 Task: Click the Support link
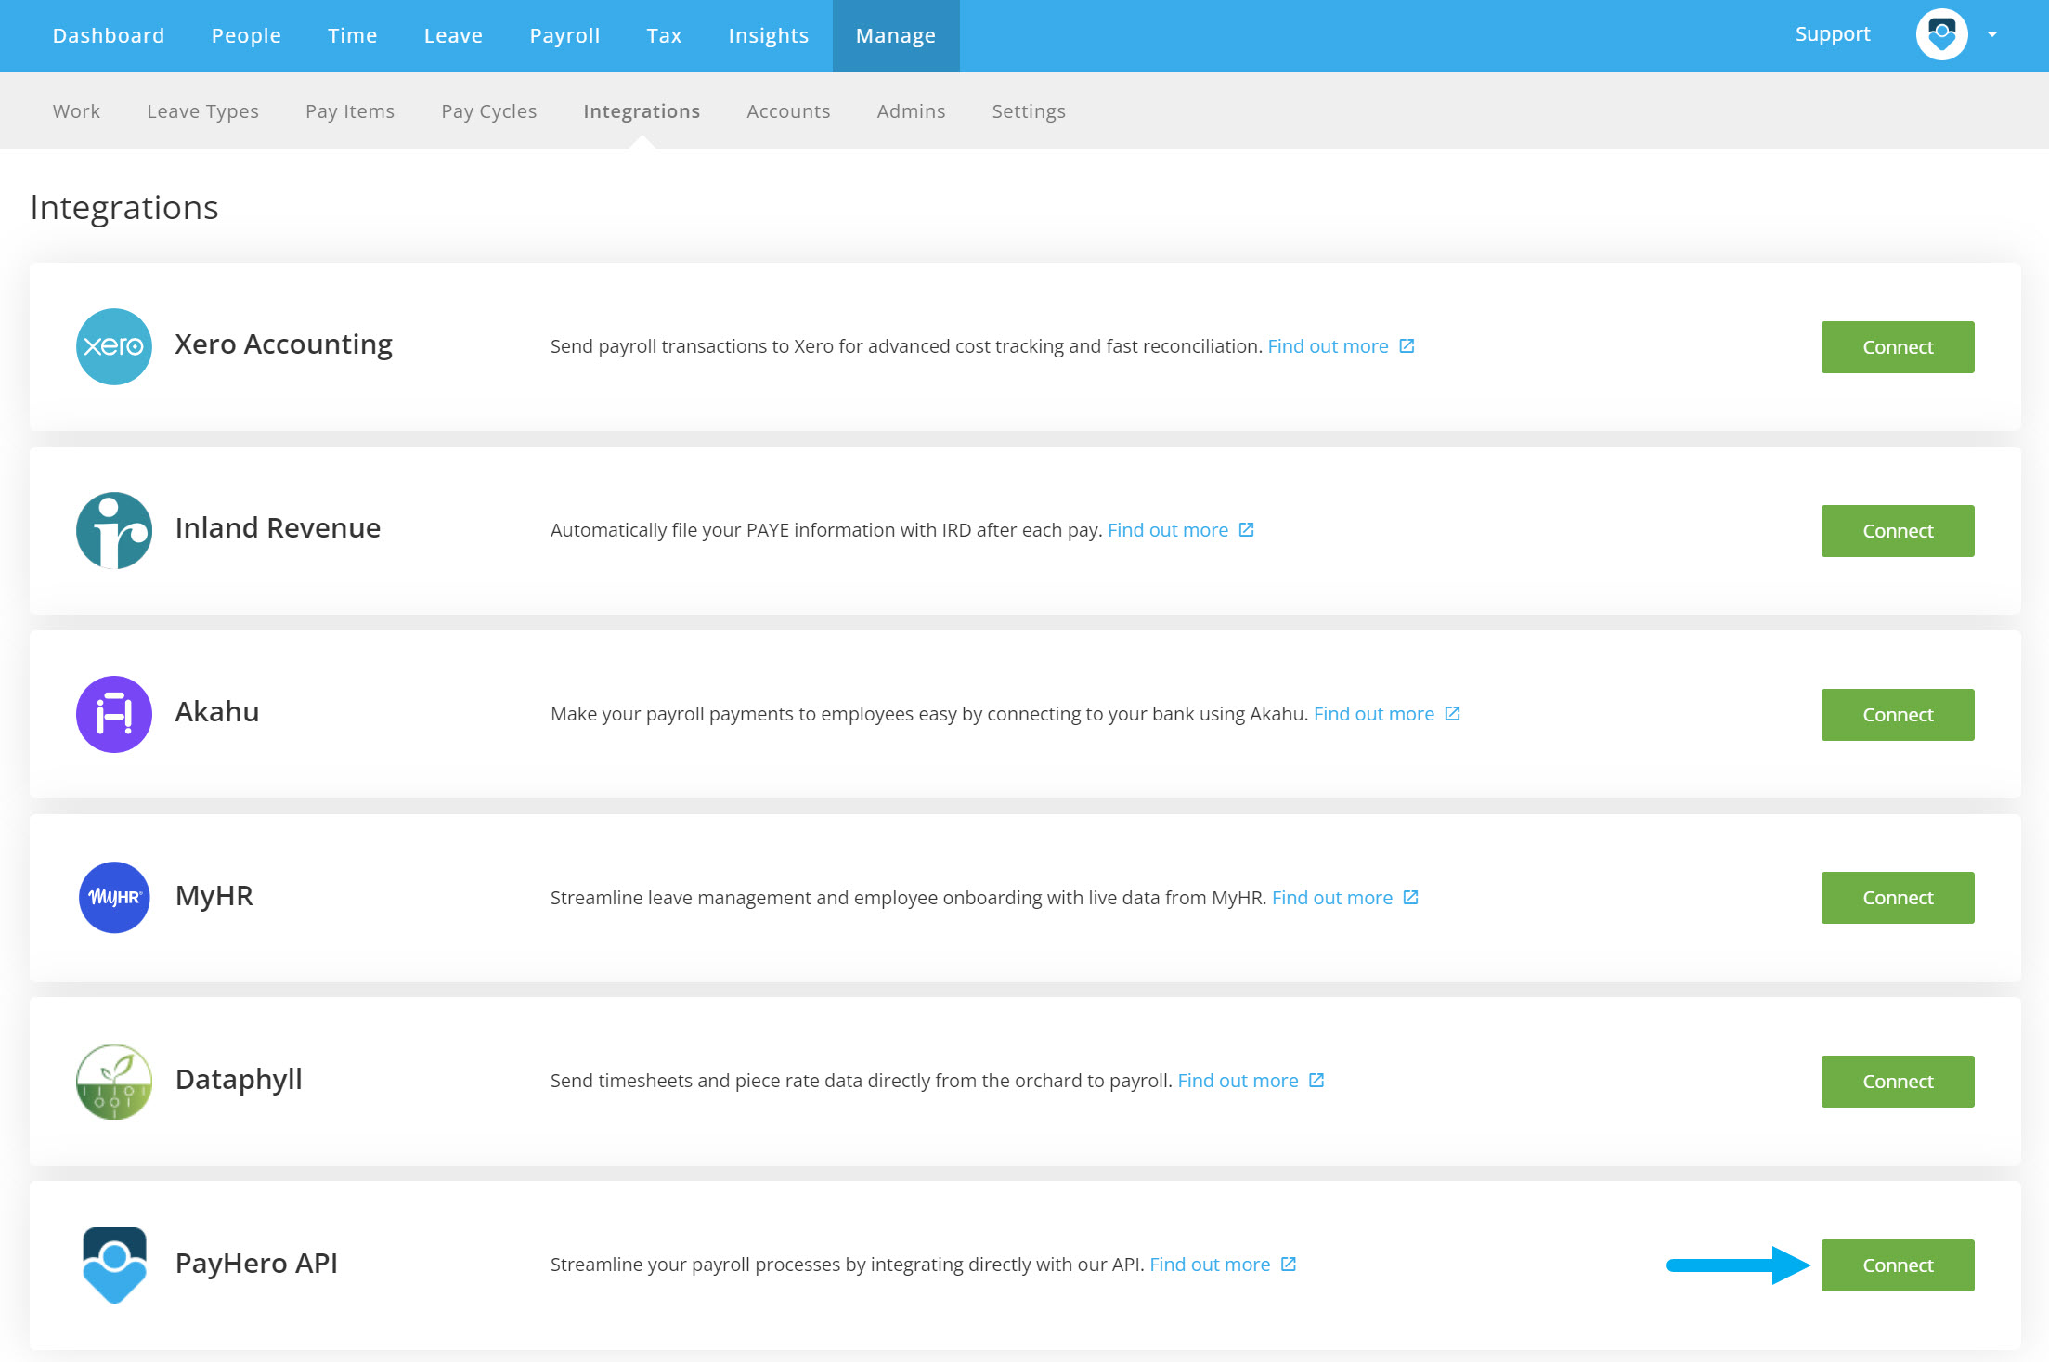pos(1833,34)
